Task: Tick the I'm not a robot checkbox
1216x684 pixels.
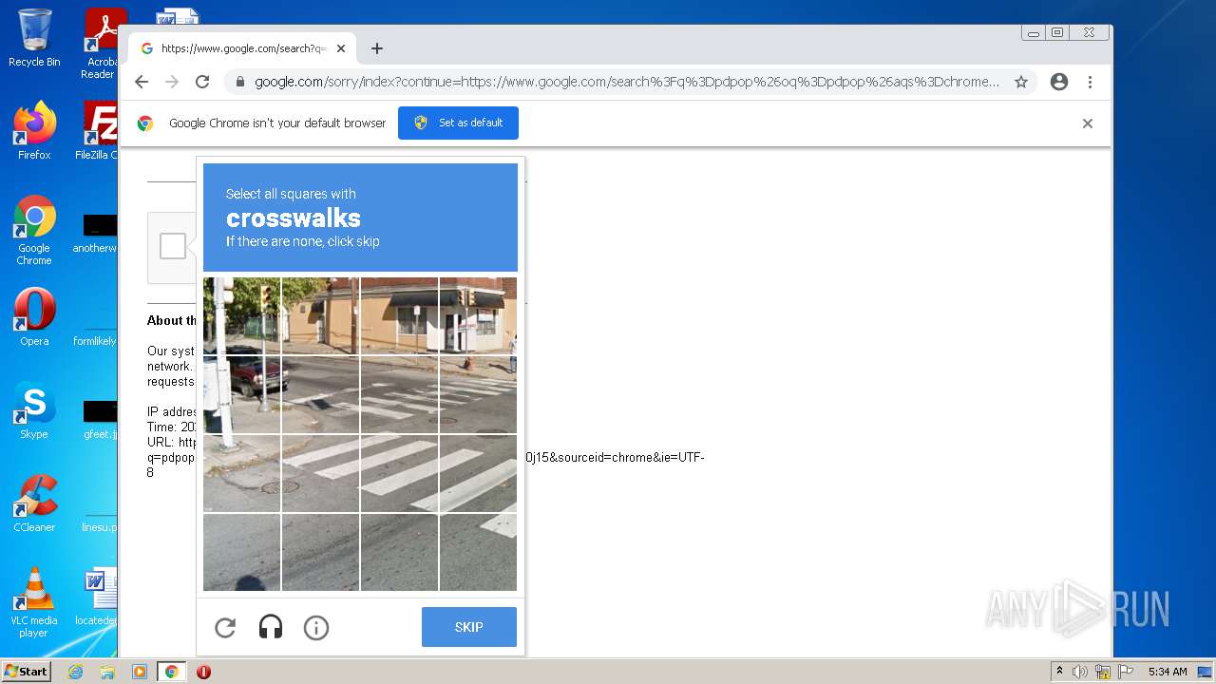Action: click(173, 246)
